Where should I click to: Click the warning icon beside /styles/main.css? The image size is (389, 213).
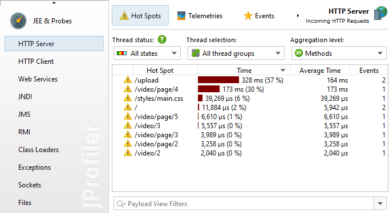pyautogui.click(x=128, y=98)
